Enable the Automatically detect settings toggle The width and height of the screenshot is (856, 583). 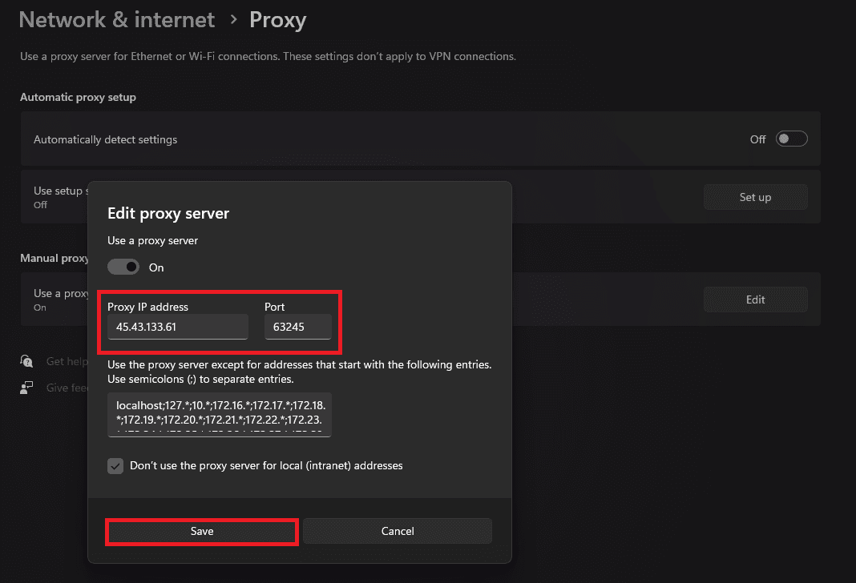(x=791, y=139)
